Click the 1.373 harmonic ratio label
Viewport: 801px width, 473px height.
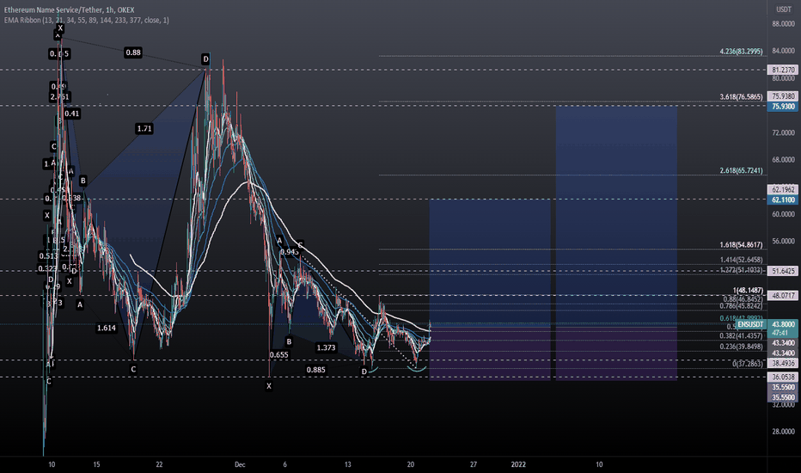326,347
